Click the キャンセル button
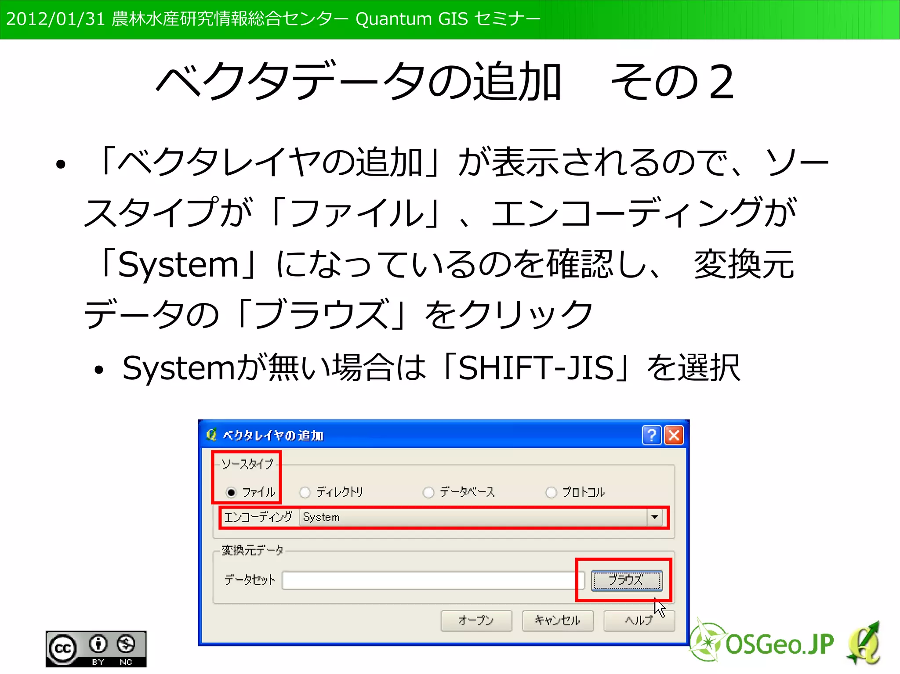 [558, 620]
